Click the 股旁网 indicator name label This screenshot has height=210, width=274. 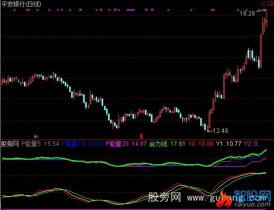coord(10,144)
